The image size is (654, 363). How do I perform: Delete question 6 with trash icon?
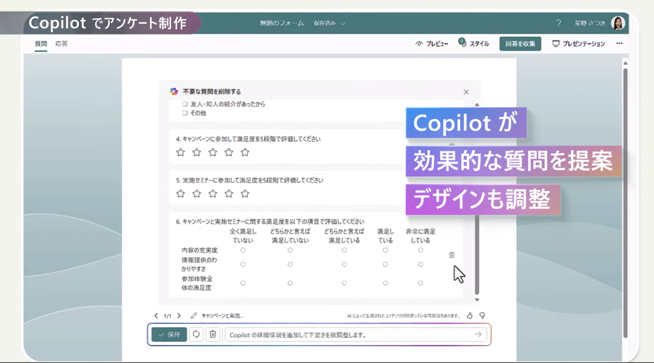click(x=452, y=255)
